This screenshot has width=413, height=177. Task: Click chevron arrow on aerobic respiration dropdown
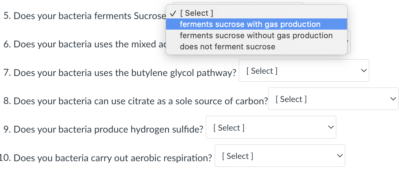pyautogui.click(x=339, y=156)
